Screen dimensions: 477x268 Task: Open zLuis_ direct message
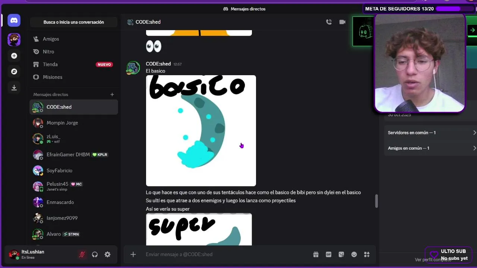[74, 139]
